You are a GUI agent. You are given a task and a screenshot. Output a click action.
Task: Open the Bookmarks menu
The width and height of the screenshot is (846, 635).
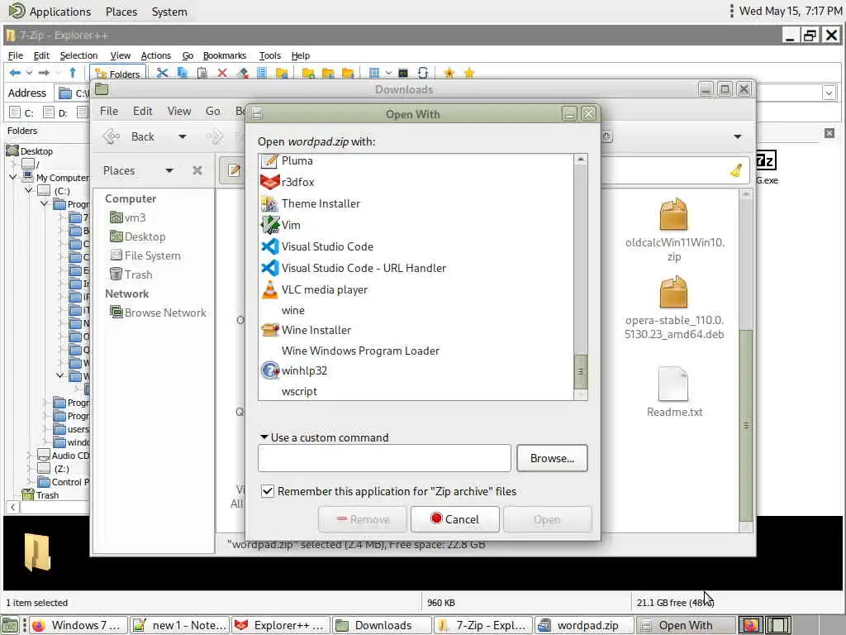[225, 55]
